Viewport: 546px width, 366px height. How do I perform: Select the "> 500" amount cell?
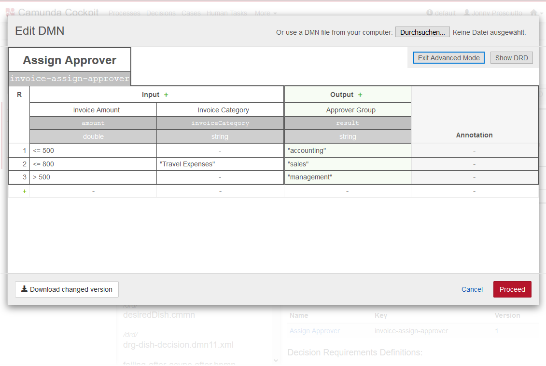(93, 177)
